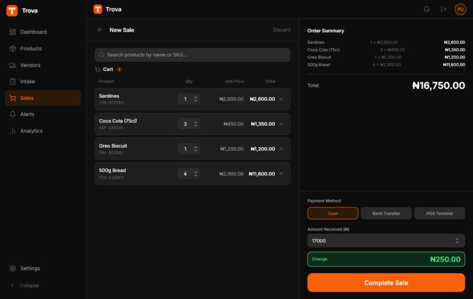Viewport: 473px width, 299px height.
Task: Remove Sardines from the cart
Action: tap(281, 99)
